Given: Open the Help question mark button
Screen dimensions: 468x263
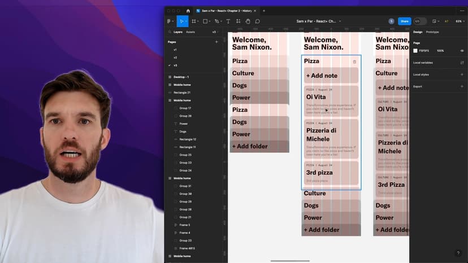Looking at the screenshot, I should [x=458, y=253].
